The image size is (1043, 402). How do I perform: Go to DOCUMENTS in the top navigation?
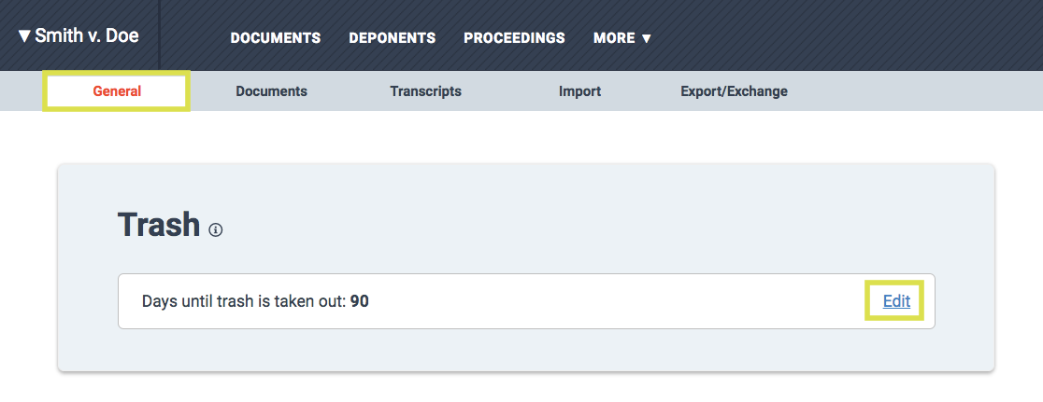click(276, 38)
